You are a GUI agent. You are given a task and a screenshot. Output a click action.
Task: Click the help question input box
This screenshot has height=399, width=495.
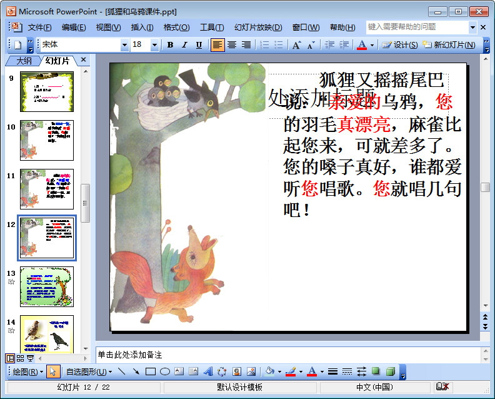(417, 27)
